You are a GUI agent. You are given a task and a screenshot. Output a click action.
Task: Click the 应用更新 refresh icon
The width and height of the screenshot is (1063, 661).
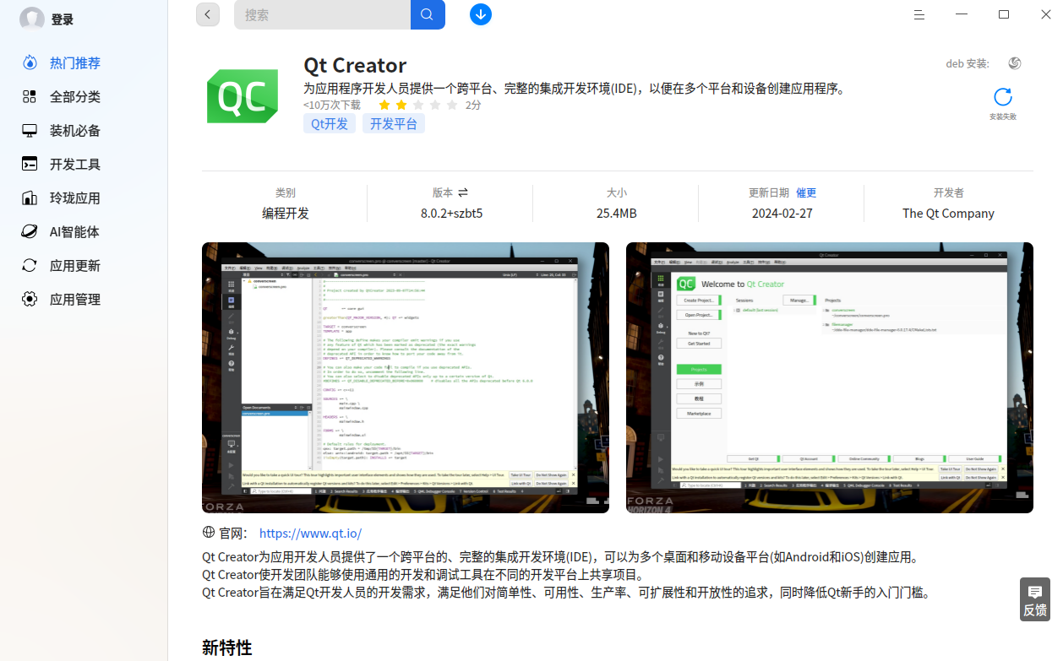pyautogui.click(x=30, y=266)
